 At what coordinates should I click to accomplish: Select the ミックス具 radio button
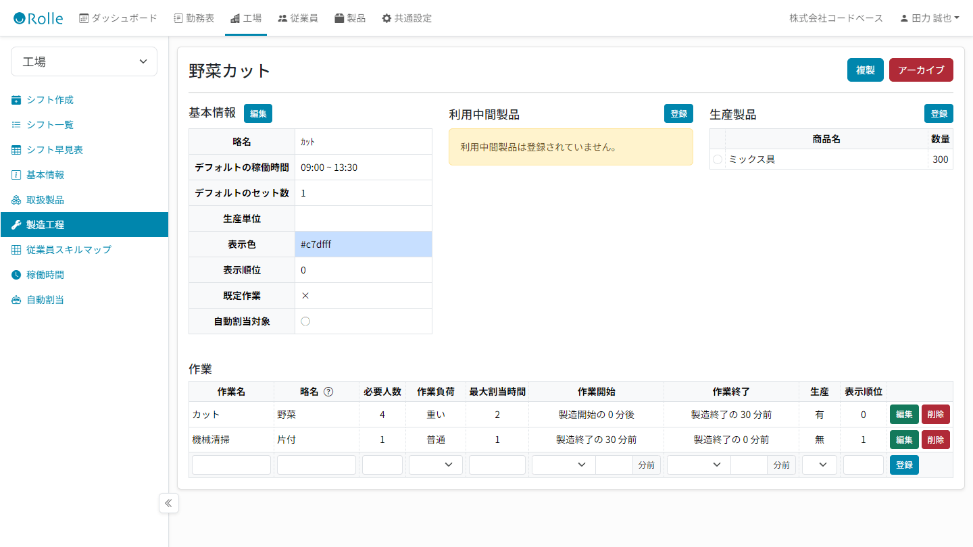(718, 159)
